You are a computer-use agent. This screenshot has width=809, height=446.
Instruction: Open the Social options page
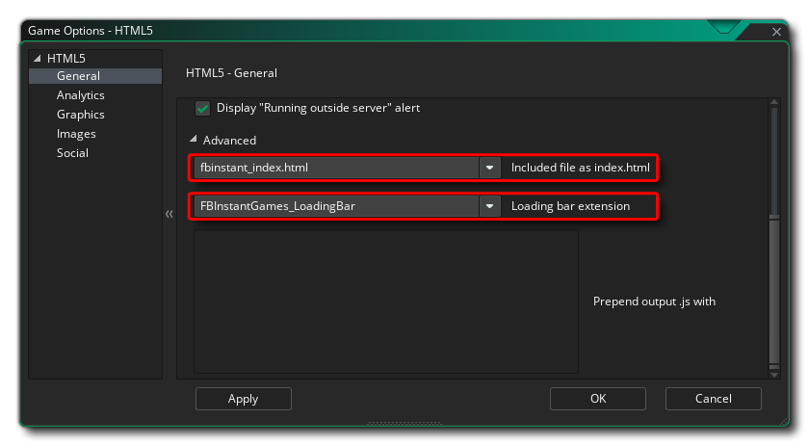[x=73, y=153]
